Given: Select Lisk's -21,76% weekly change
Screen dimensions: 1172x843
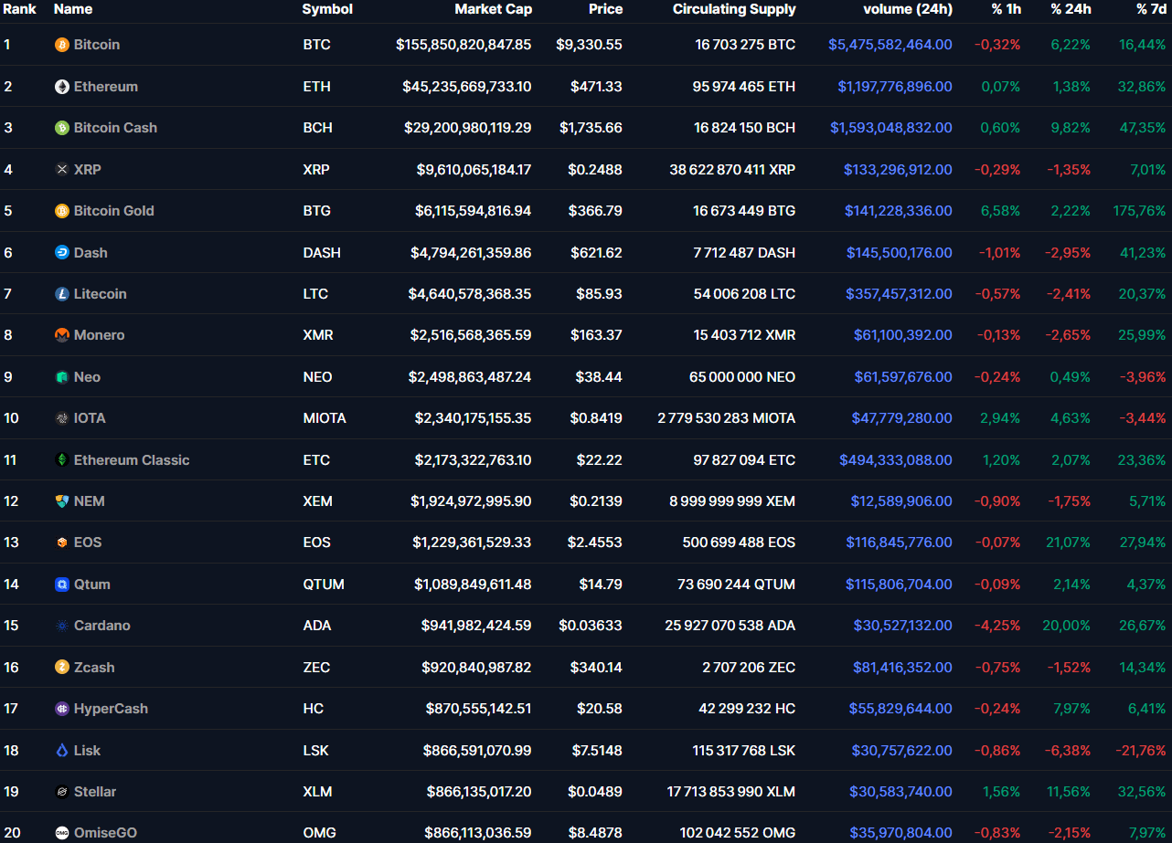Looking at the screenshot, I should point(1141,751).
